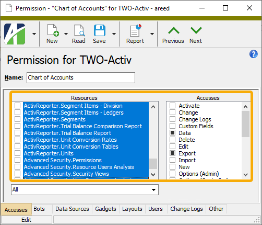
Task: Switch to the Accesses tab
Action: [x=16, y=209]
